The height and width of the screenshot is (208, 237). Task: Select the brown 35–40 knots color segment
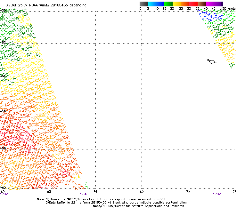point(202,4)
